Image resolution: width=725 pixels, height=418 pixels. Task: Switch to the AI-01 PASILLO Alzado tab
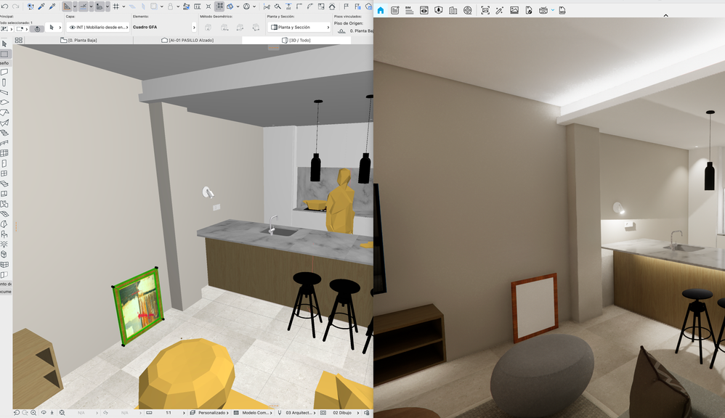click(187, 40)
